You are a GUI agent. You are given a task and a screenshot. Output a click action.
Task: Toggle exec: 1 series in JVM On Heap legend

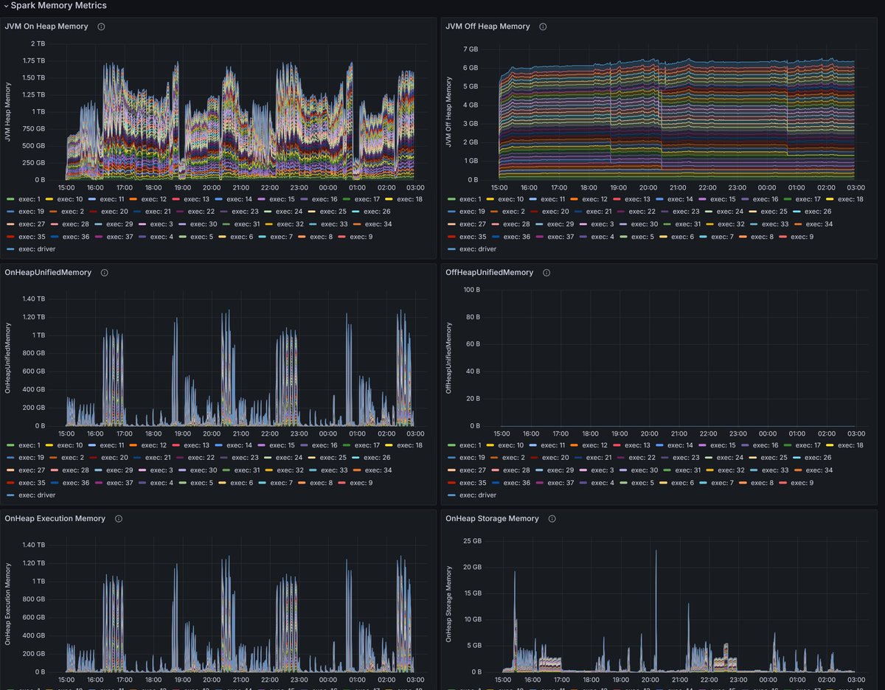(29, 199)
